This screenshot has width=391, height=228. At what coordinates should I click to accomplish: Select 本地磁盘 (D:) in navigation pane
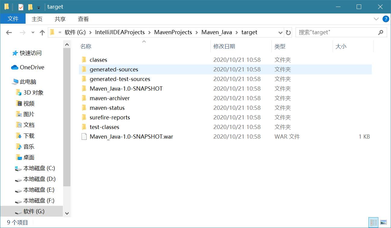[x=39, y=179]
